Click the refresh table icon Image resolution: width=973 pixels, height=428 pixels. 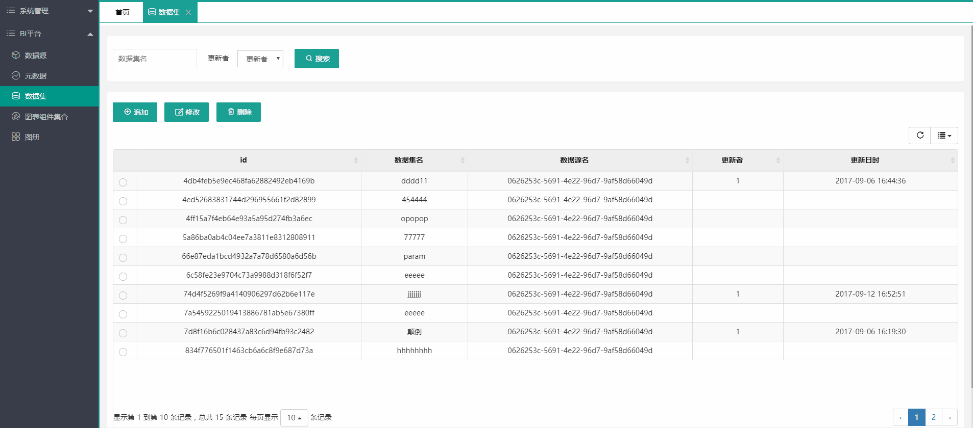coord(920,136)
